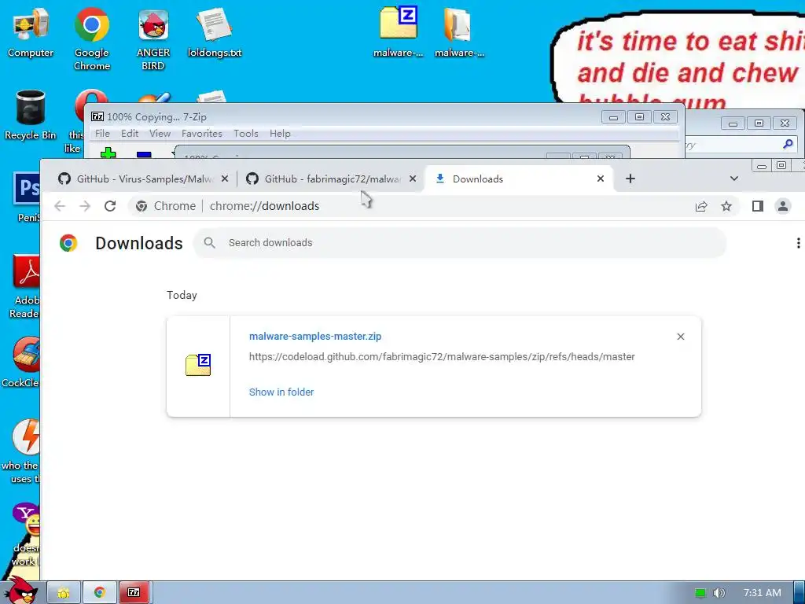805x604 pixels.
Task: Remove malware-samples-master.zip from the list
Action: pyautogui.click(x=681, y=337)
